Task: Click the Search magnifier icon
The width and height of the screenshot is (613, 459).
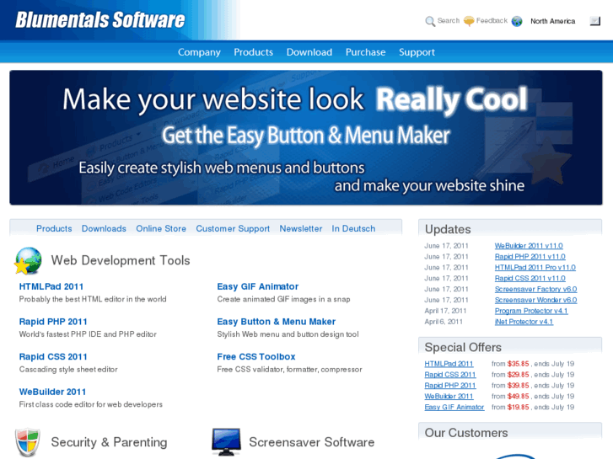Action: [430, 21]
